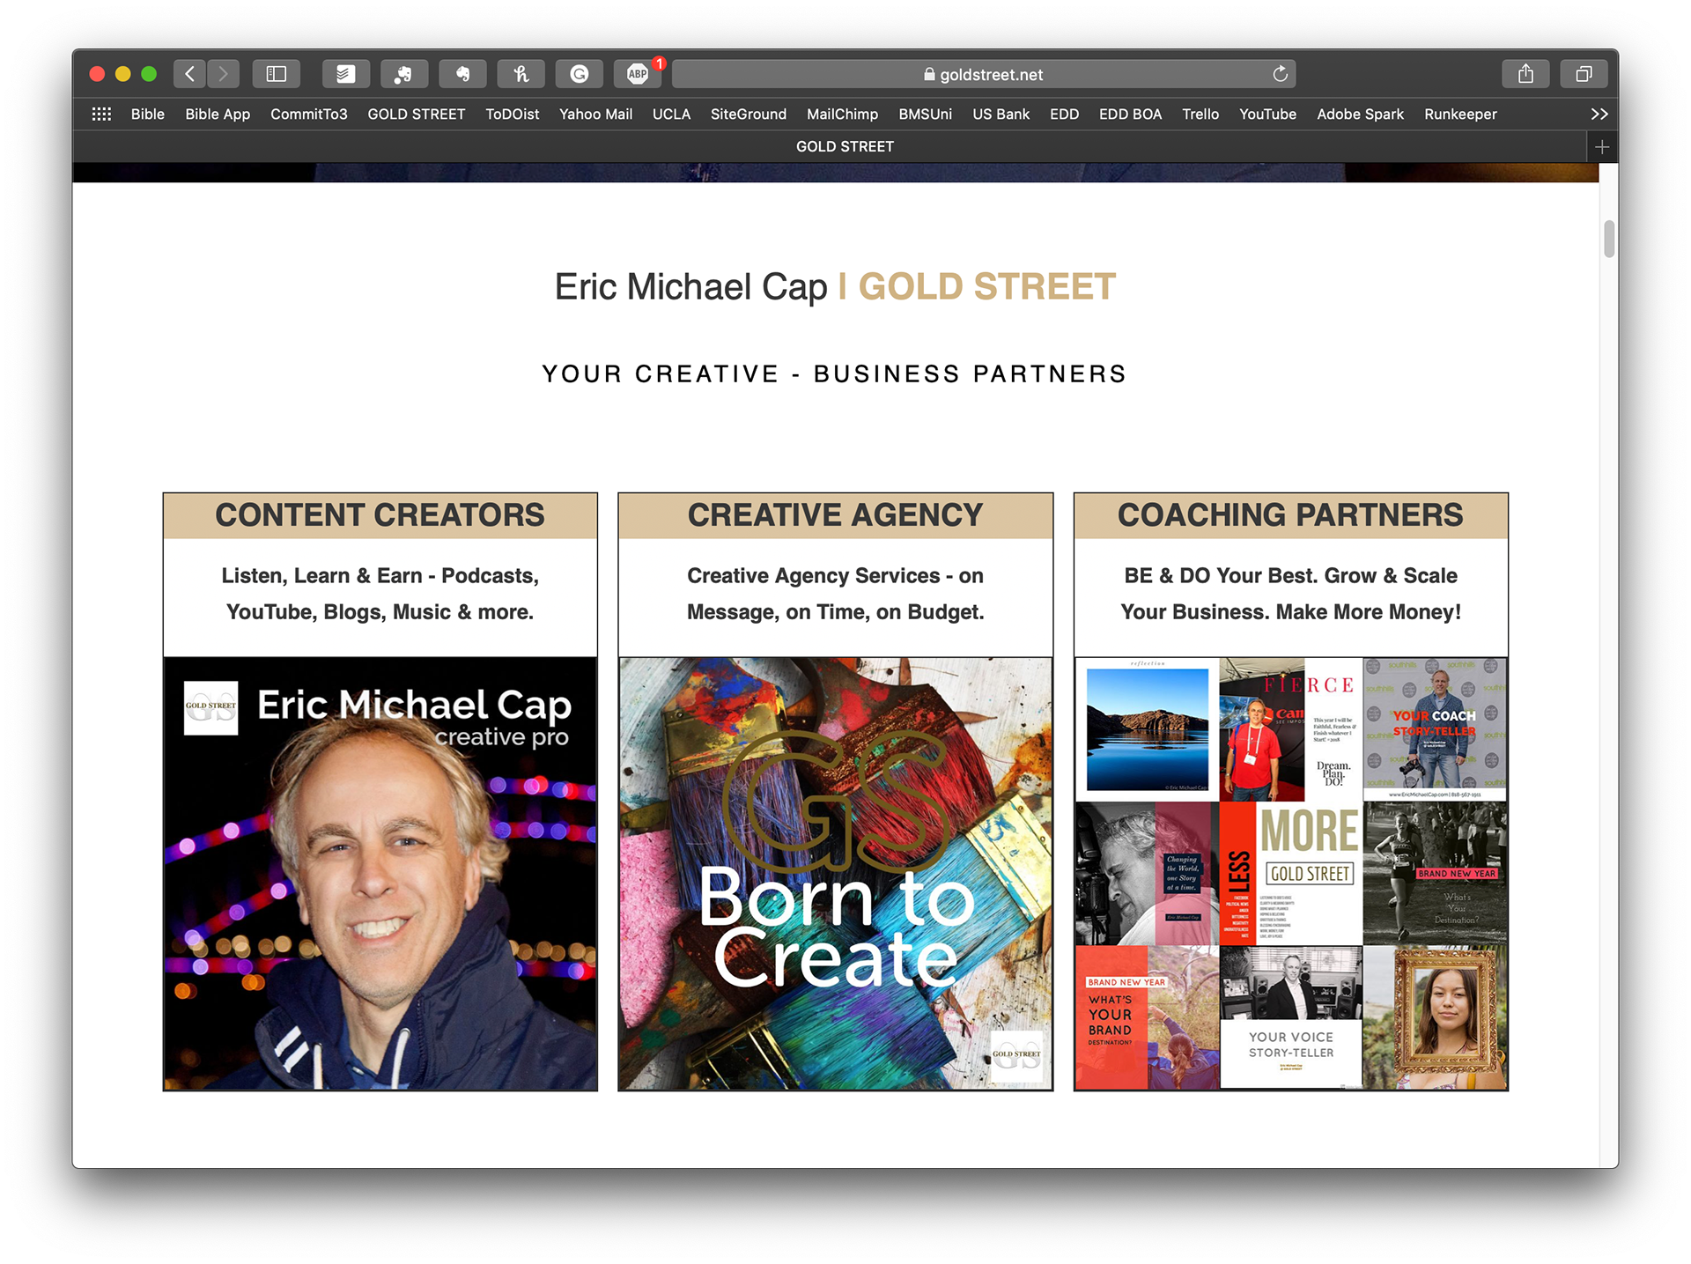The image size is (1691, 1264).
Task: Open the ToDOist bookmark
Action: click(x=513, y=114)
